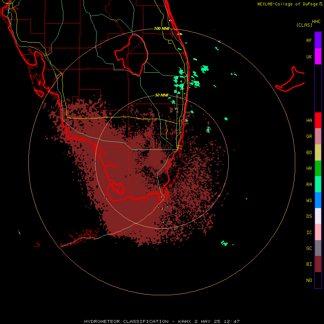Click the purple RF legend color swatch
Viewport: 324px width, 324px height.
coord(318,40)
